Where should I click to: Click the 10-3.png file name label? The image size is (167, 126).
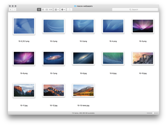pyautogui.click(x=83, y=41)
